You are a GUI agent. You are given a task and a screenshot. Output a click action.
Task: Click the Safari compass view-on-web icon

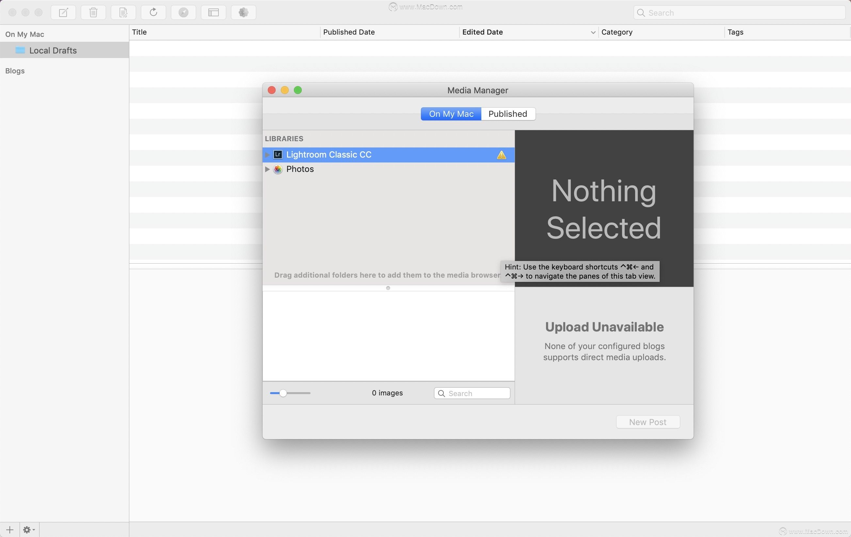[184, 12]
